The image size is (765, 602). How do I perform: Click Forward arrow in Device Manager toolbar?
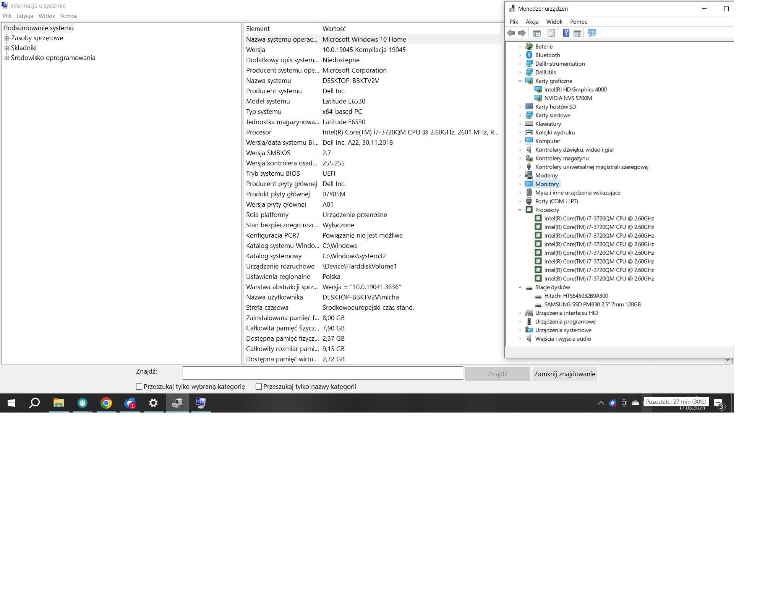pos(522,33)
